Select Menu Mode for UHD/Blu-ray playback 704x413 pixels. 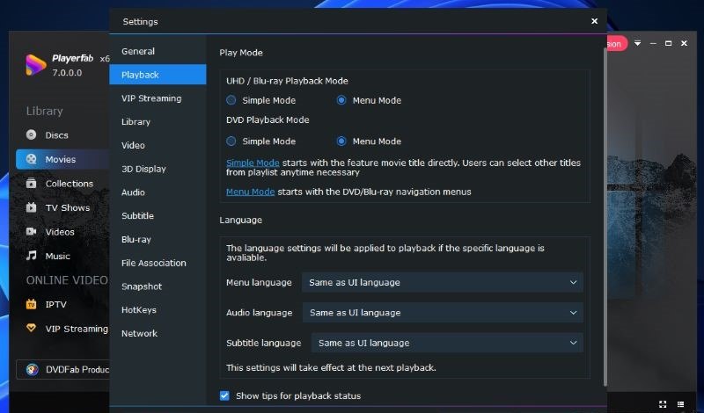(341, 100)
